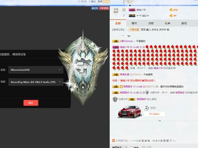Click the magenta level badge in ranking row 1
This screenshot has width=198, height=148.
point(132,10)
